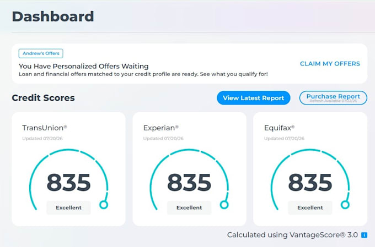Click the Equifax Excellent rating badge
The height and width of the screenshot is (247, 375).
point(310,207)
